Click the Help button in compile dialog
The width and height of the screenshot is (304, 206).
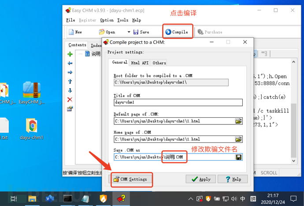click(x=233, y=179)
